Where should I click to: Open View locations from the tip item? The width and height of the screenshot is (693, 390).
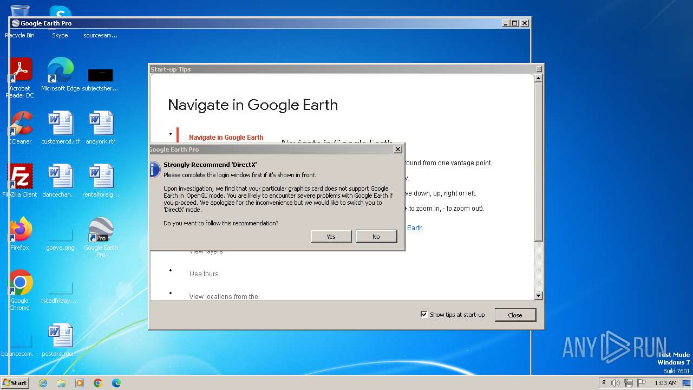coord(224,297)
